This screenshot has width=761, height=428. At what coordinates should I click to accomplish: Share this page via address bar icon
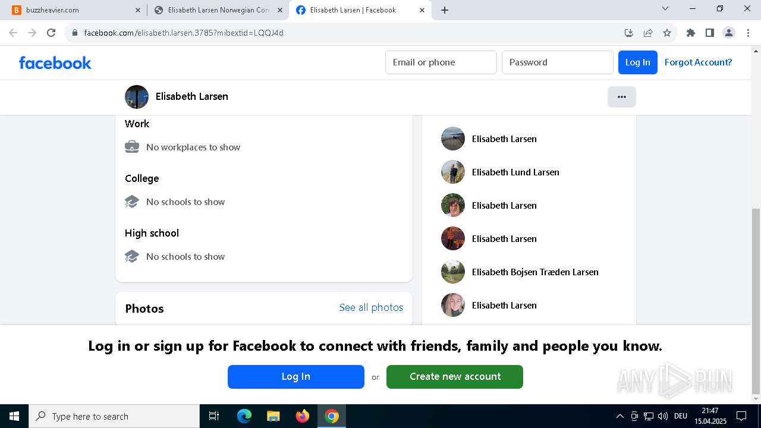648,33
